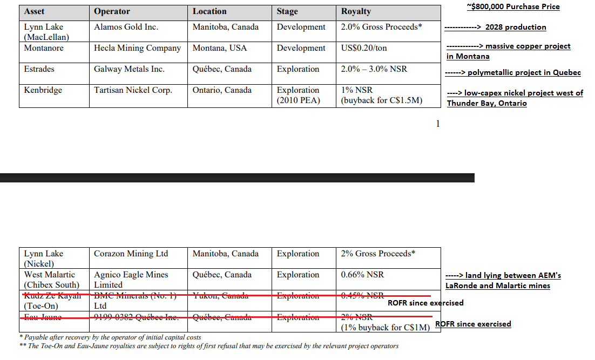
Task: Click the '2.0% – 3.0% NSR' cell
Action: click(389, 73)
